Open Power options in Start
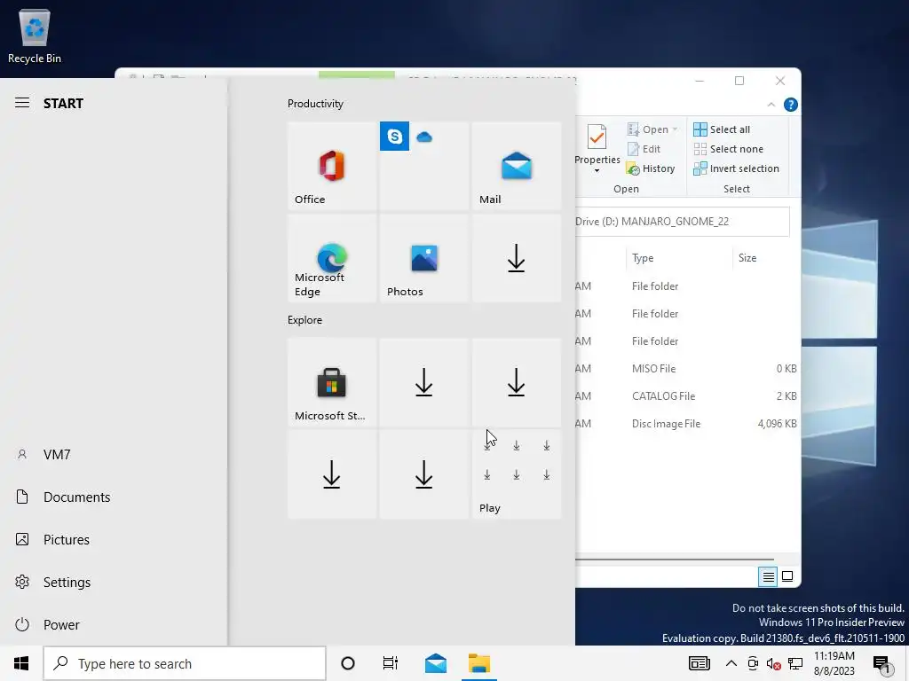Image resolution: width=909 pixels, height=681 pixels. (113, 625)
